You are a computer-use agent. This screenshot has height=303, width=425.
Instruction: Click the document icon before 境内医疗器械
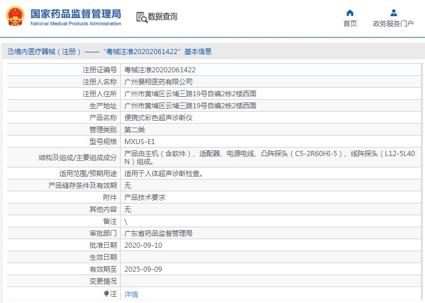pyautogui.click(x=11, y=51)
